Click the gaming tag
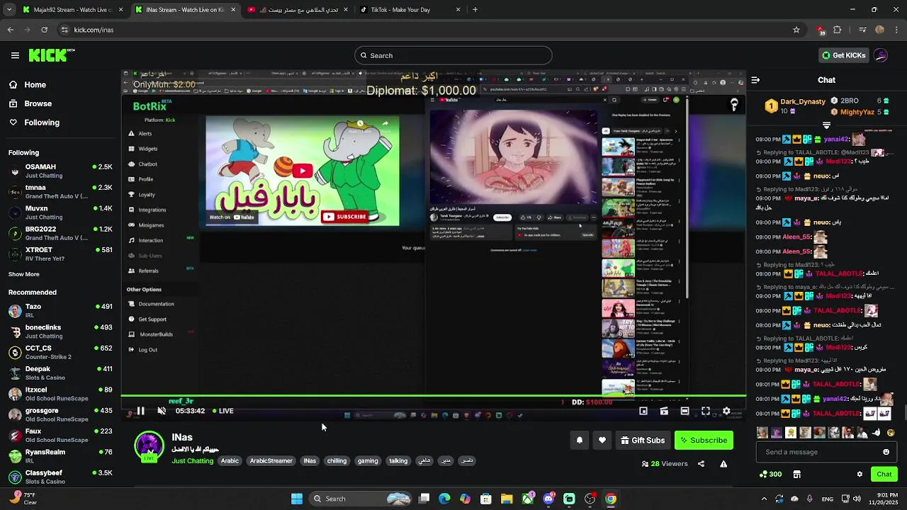This screenshot has height=510, width=907. pos(368,461)
